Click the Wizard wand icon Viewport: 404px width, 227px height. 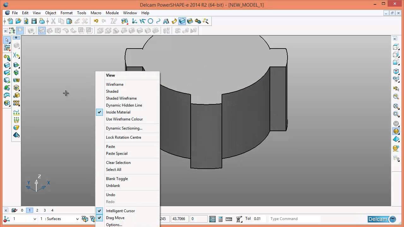[x=206, y=21]
